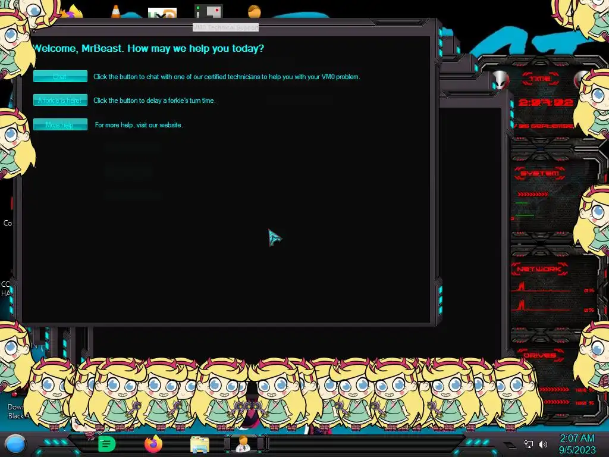Viewport: 609px width, 457px height.
Task: Select the technical support taskbar item
Action: (244, 443)
